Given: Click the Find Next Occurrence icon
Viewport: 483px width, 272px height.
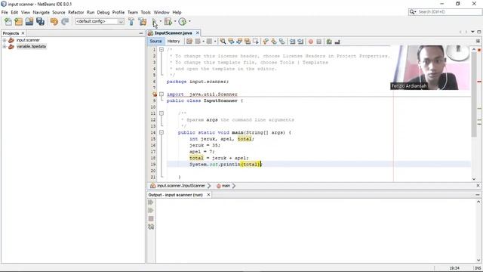Looking at the screenshot, I should click(x=239, y=42).
